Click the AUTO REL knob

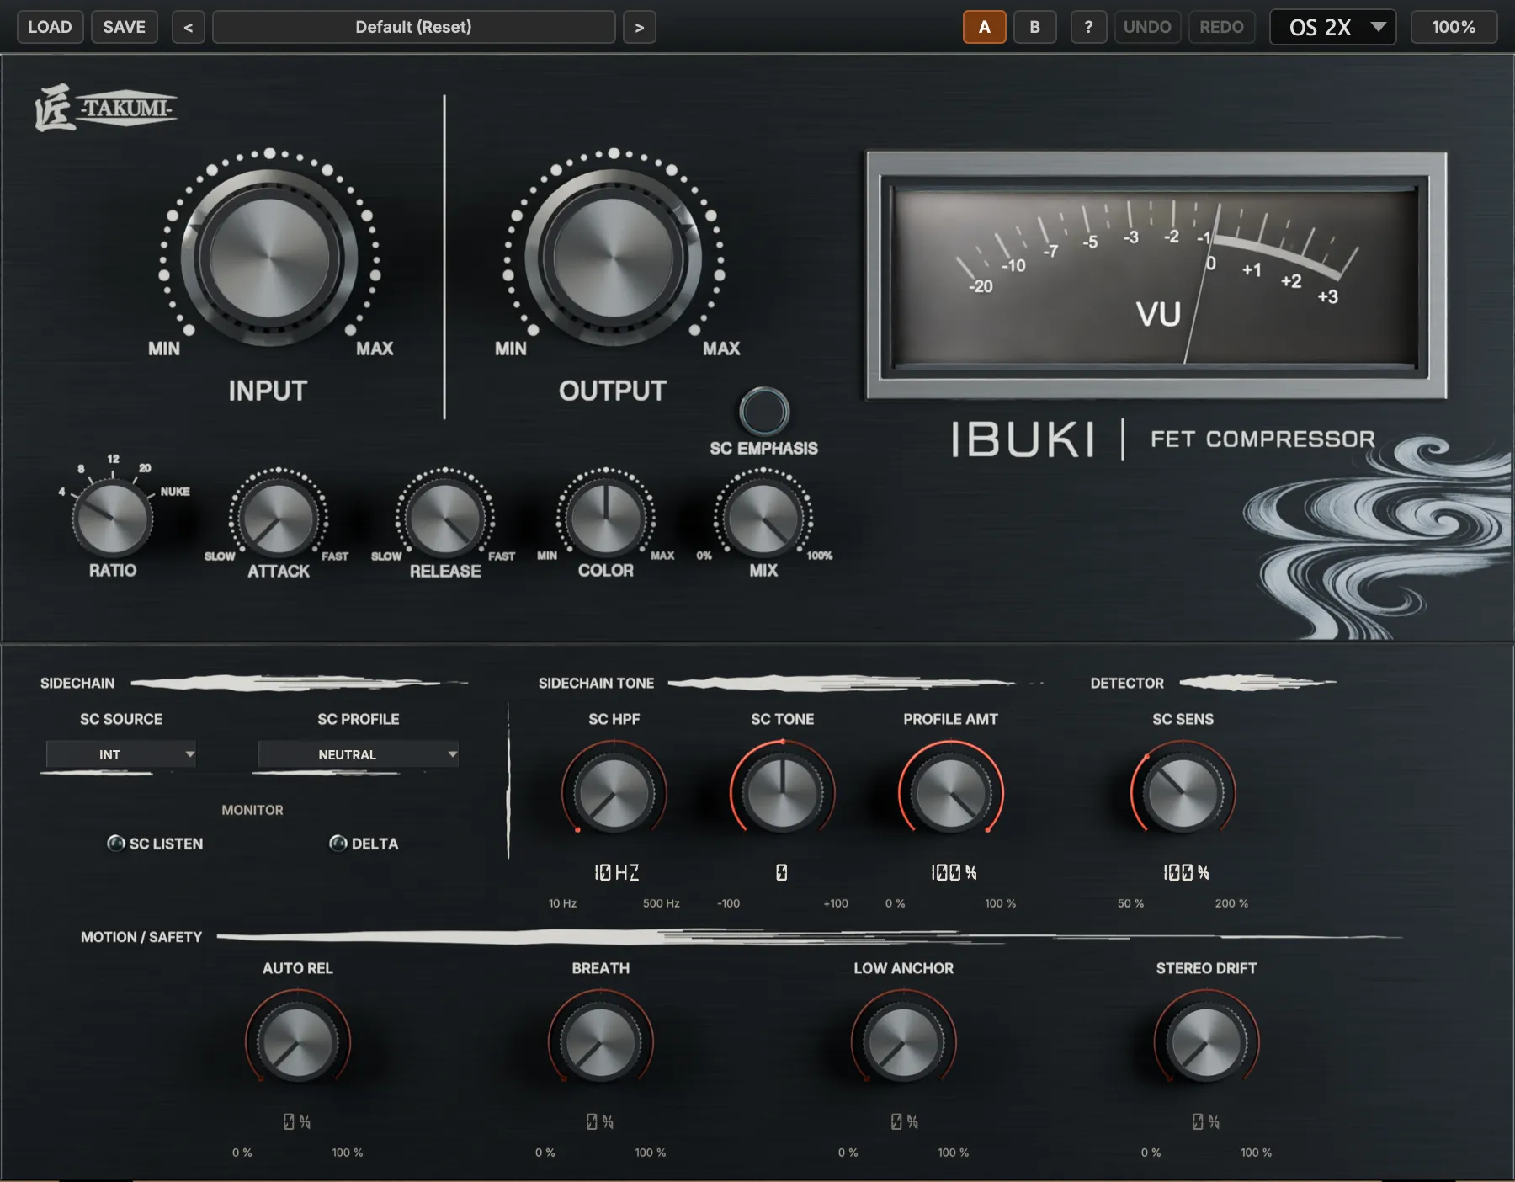[297, 1041]
